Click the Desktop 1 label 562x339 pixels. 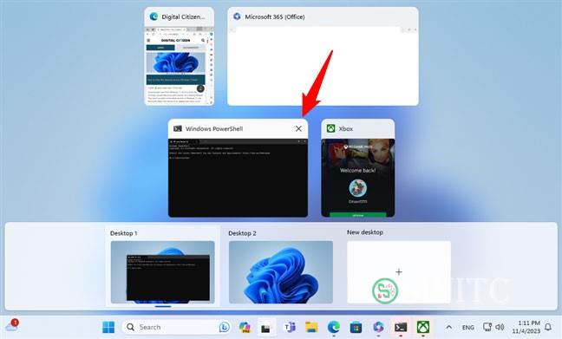pos(124,233)
